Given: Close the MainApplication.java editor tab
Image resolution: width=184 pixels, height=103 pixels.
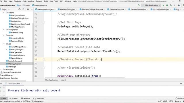Looking at the screenshot, I should point(55,9).
